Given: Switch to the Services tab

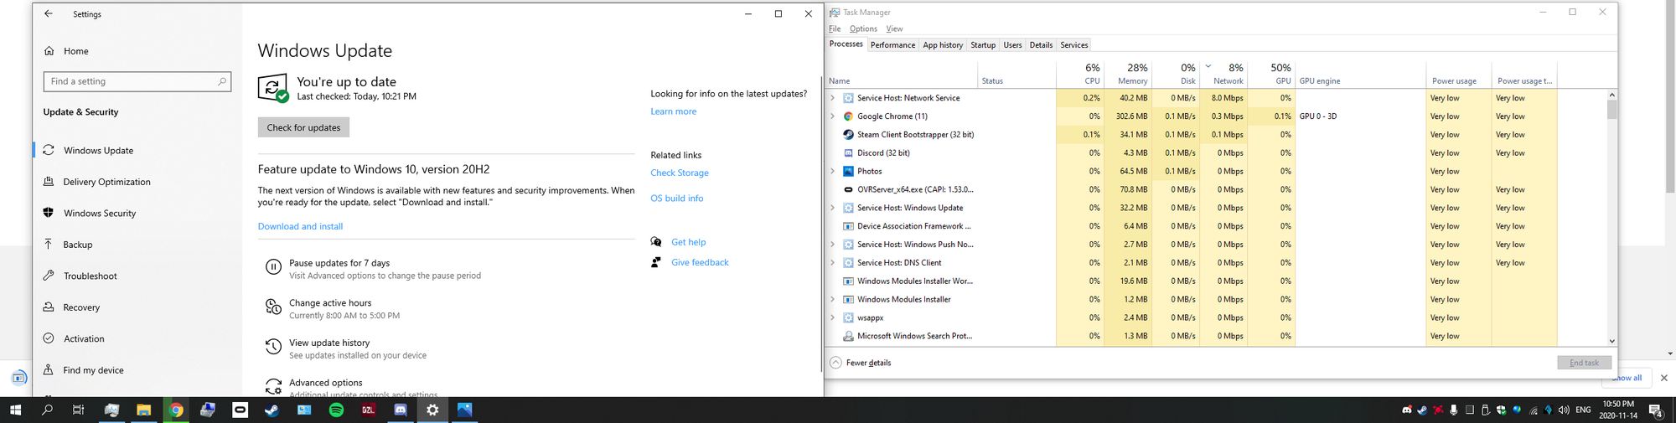Looking at the screenshot, I should [x=1073, y=45].
